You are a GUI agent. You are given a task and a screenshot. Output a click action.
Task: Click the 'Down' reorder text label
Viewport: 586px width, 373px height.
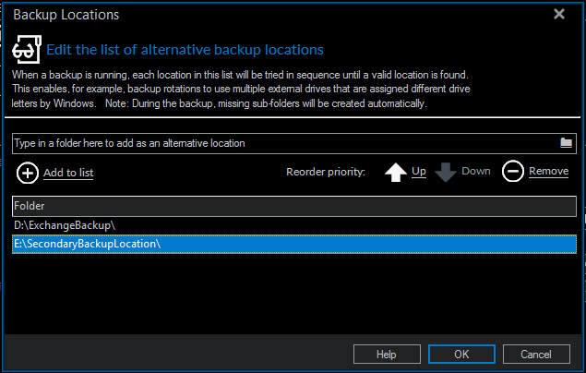[x=476, y=172]
